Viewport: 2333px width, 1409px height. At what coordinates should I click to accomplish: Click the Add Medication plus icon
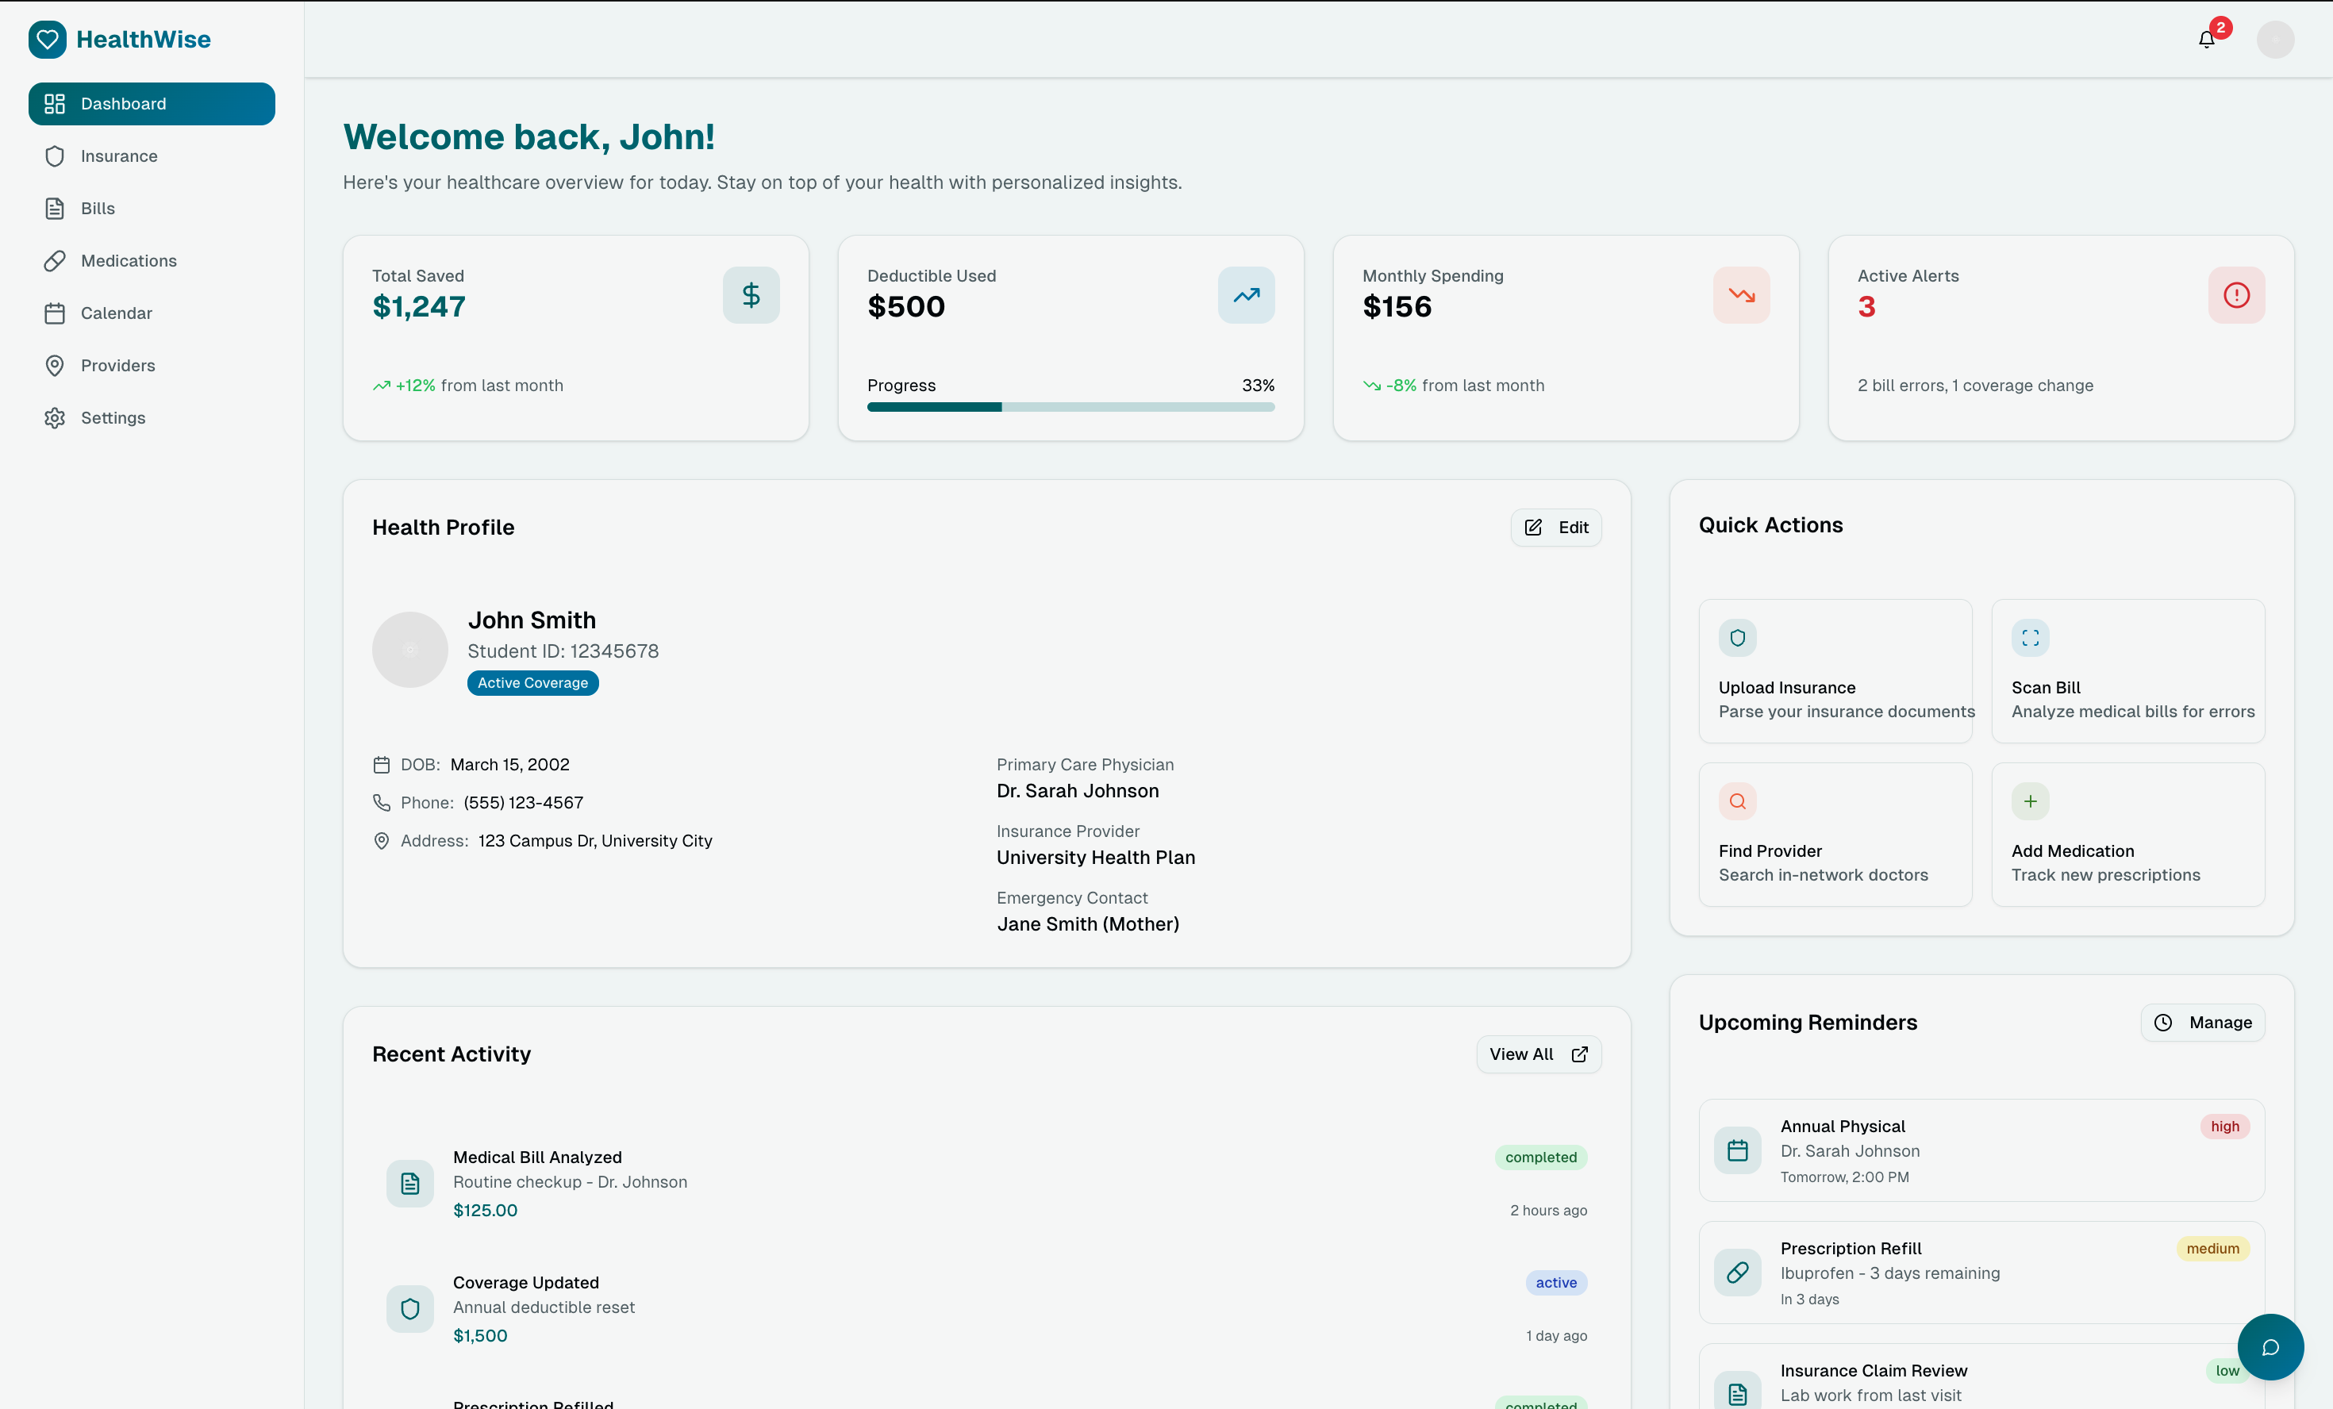(x=2030, y=802)
